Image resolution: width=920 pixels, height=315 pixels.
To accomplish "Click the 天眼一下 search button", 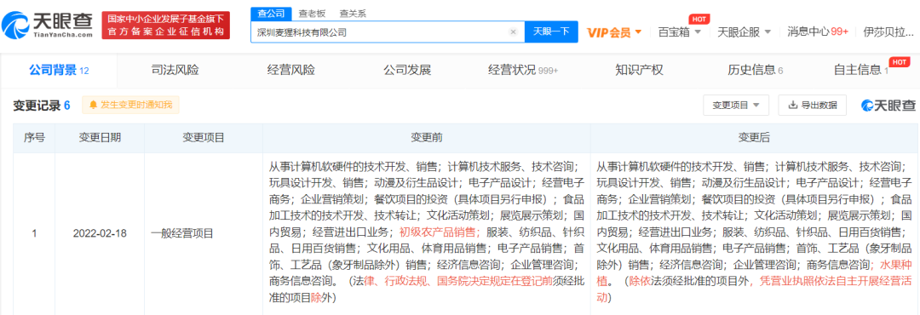I will point(551,31).
